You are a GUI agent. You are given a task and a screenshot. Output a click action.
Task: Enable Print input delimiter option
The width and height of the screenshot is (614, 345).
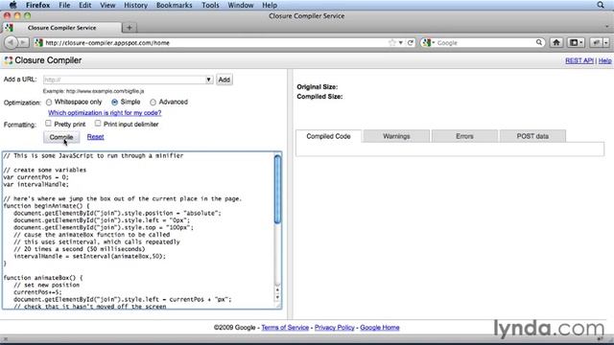pos(98,124)
